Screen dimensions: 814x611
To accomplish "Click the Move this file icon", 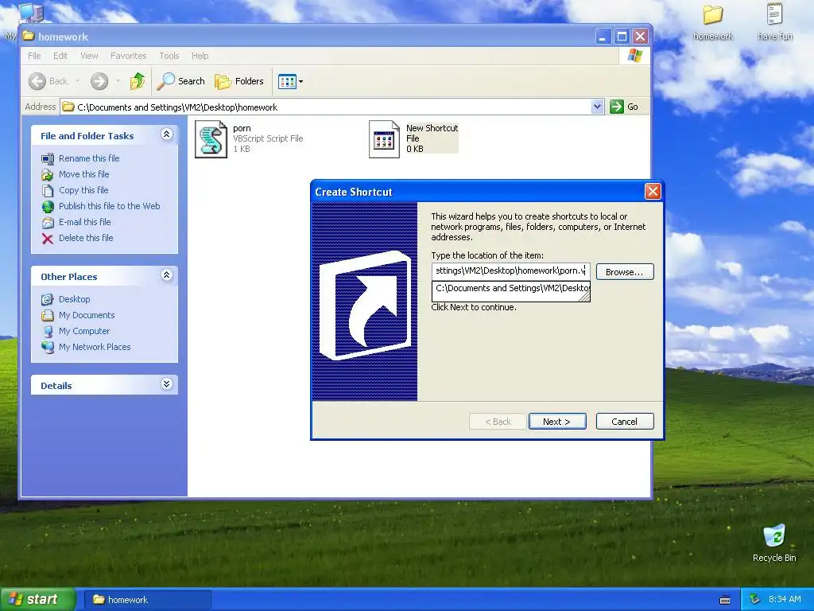I will pos(48,174).
